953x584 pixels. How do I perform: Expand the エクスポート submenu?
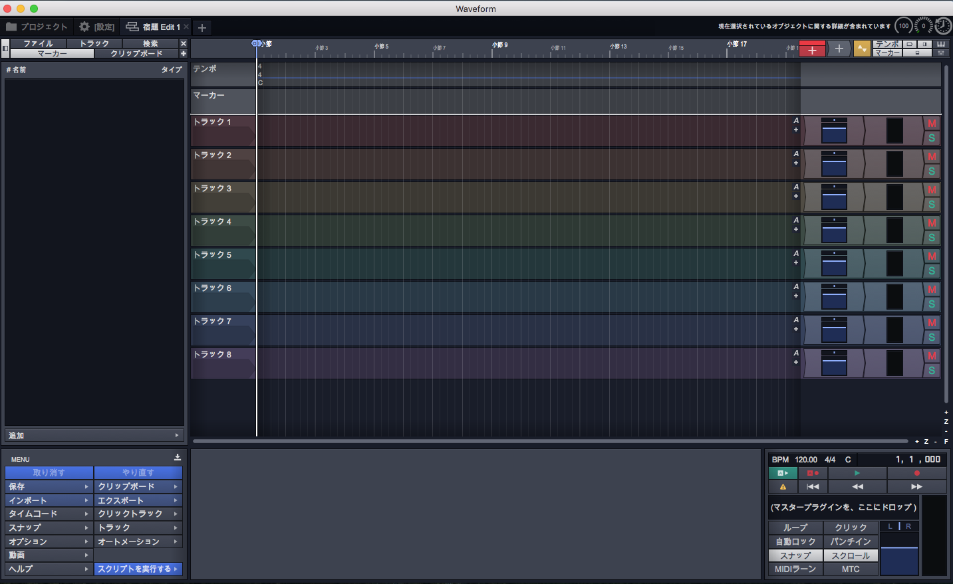click(x=138, y=500)
